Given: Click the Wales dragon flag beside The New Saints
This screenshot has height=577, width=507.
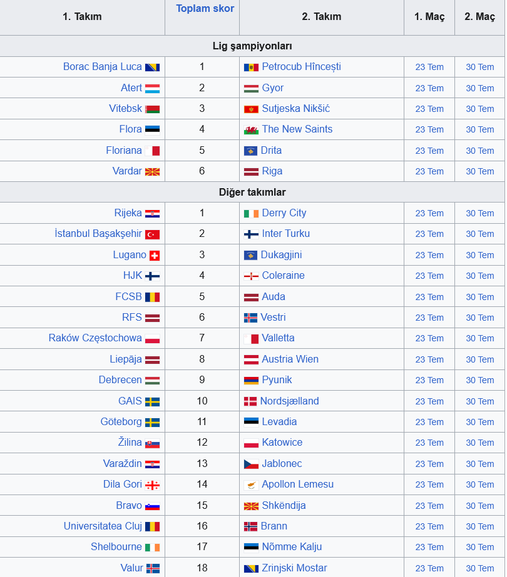Looking at the screenshot, I should (x=251, y=130).
